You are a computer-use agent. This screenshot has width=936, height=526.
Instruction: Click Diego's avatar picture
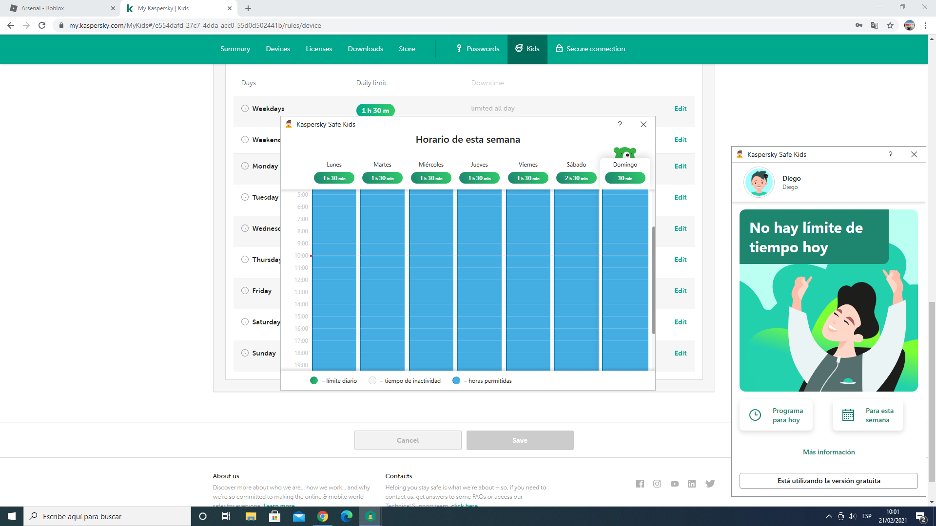759,182
